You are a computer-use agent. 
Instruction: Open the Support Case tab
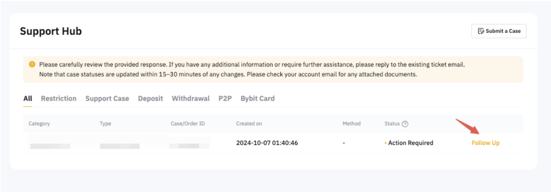tap(107, 99)
